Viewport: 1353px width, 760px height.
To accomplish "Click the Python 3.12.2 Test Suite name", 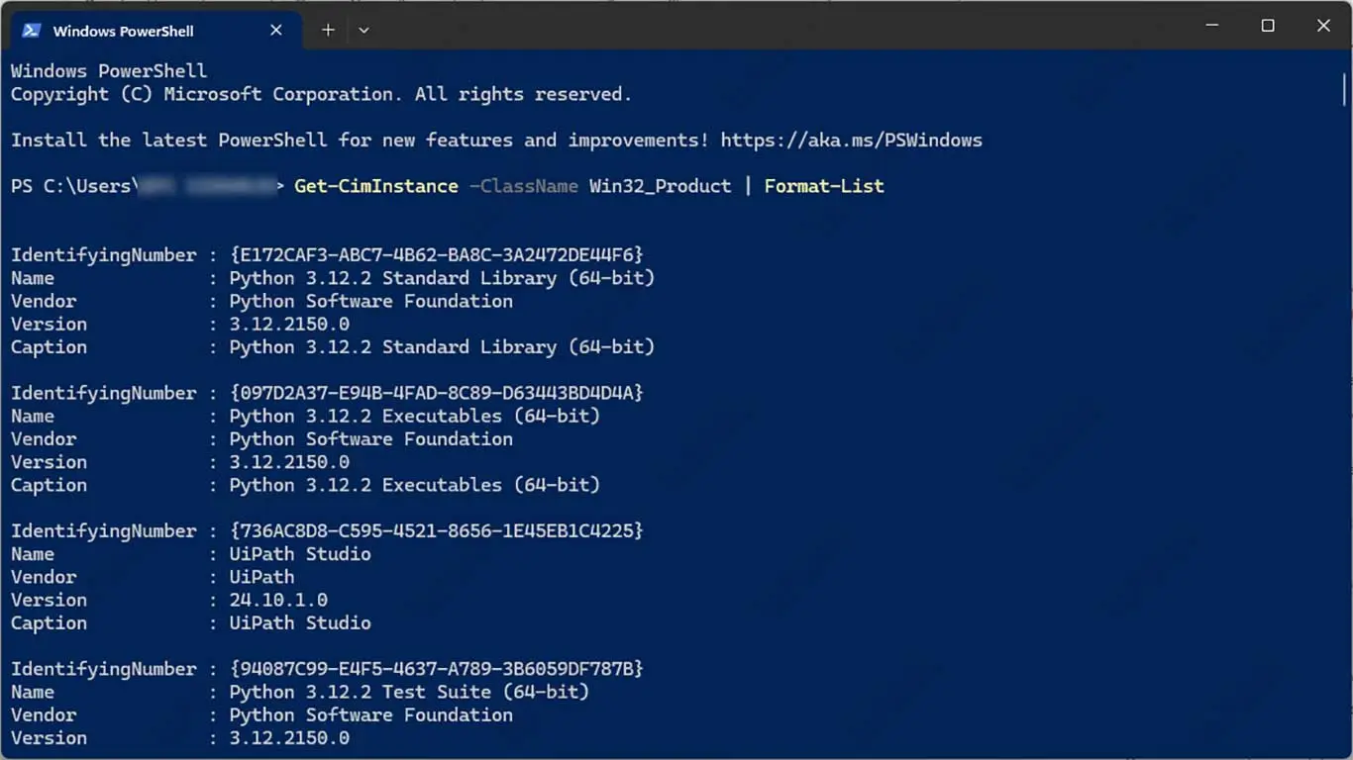I will coord(409,692).
